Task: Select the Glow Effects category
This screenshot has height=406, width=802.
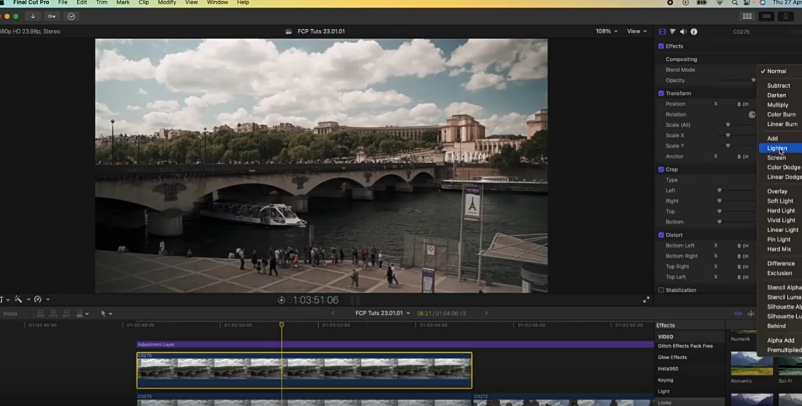Action: [x=672, y=357]
